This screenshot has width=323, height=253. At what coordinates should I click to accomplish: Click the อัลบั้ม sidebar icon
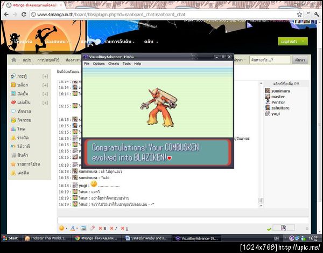13,94
